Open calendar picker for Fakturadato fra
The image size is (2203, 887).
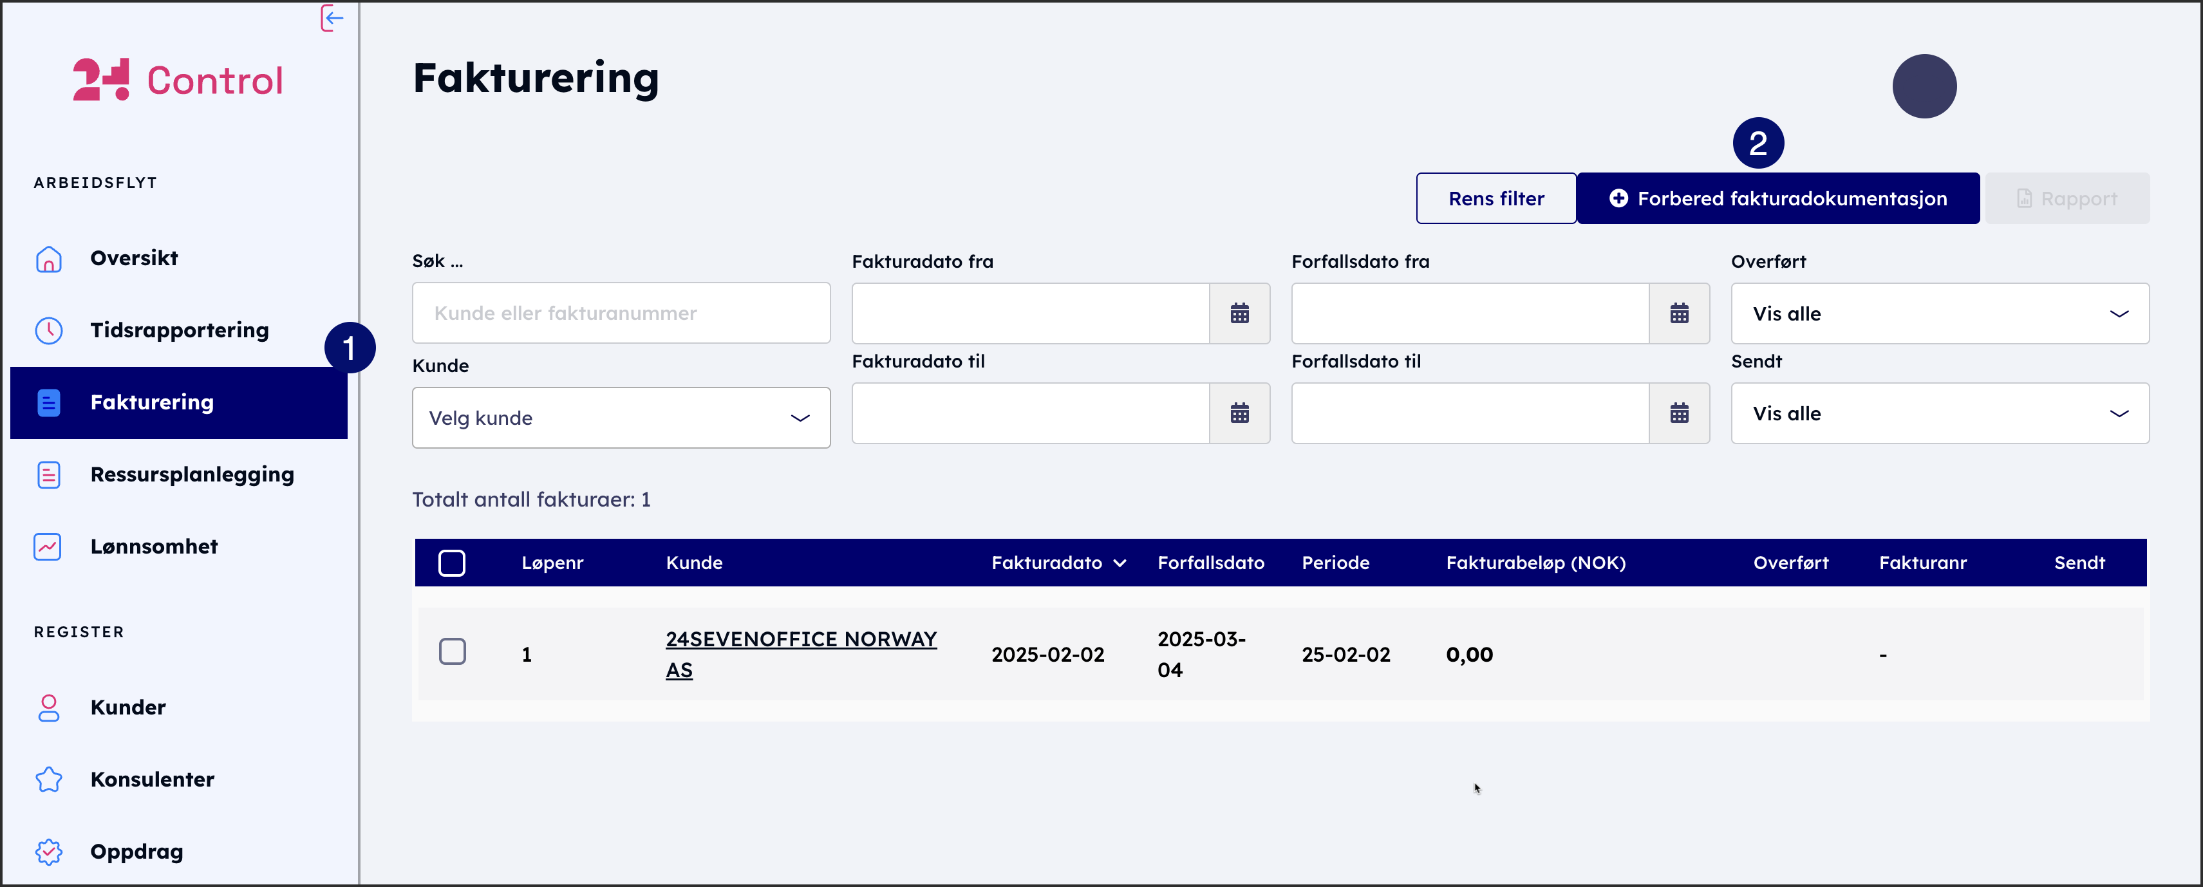[x=1239, y=314]
